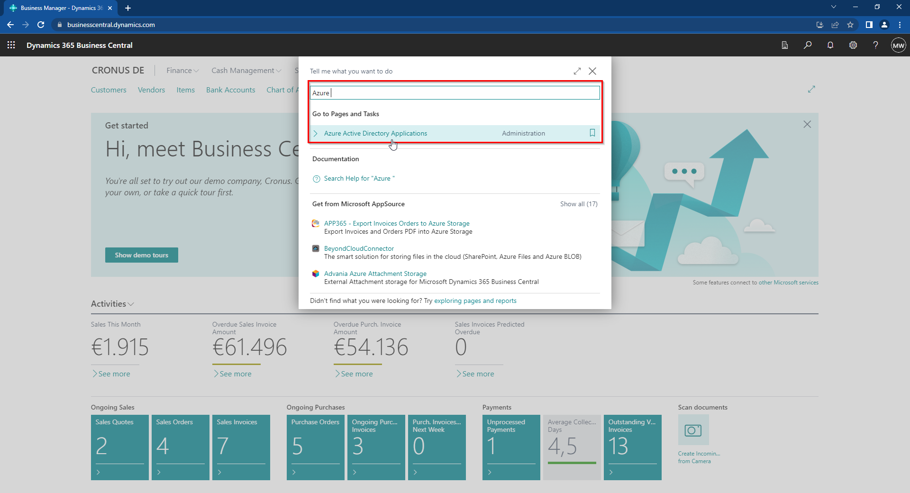Open the Sales Quotes tile
Image resolution: width=910 pixels, height=493 pixels.
[120, 447]
